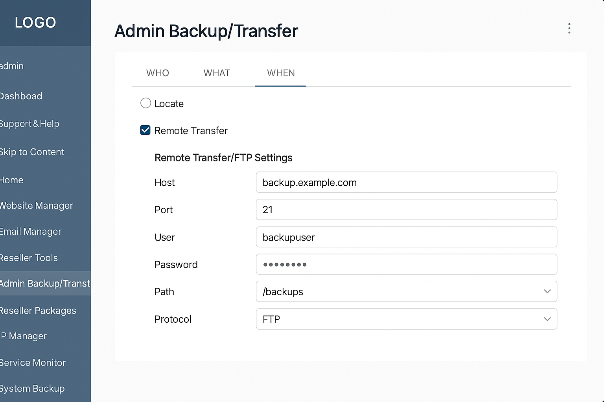Select the WHEN tab
The height and width of the screenshot is (402, 604).
click(281, 73)
